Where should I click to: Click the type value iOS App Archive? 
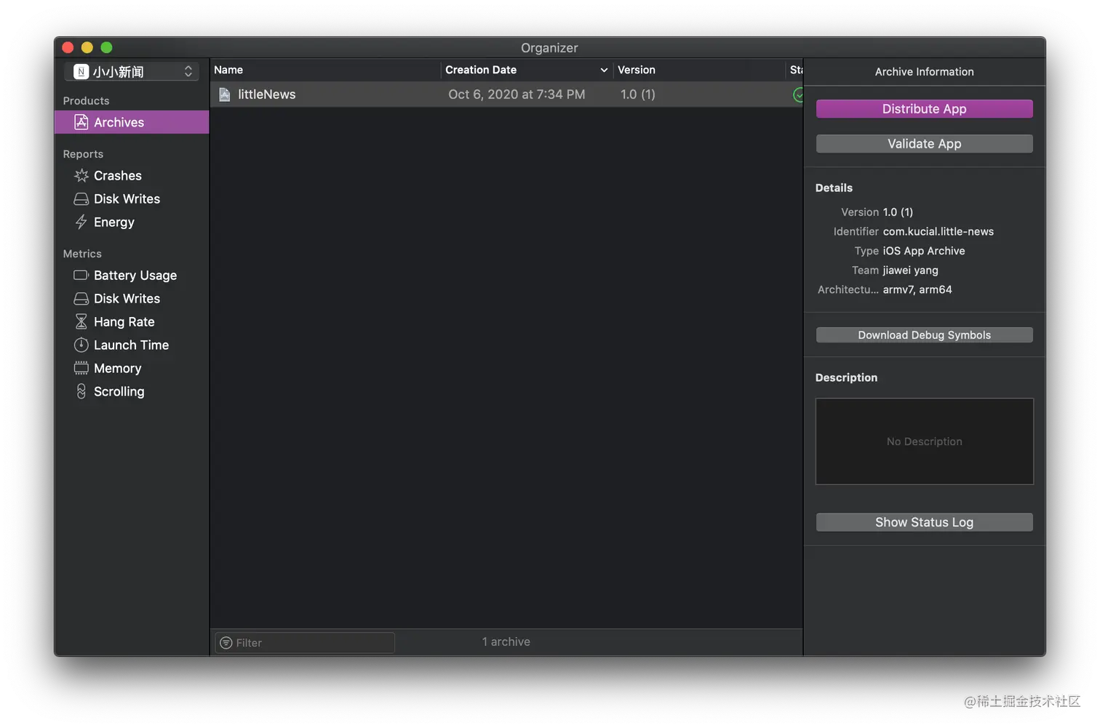924,251
